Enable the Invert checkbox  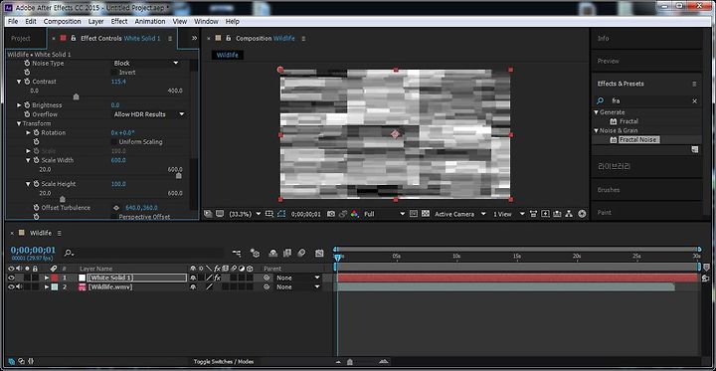pyautogui.click(x=113, y=73)
